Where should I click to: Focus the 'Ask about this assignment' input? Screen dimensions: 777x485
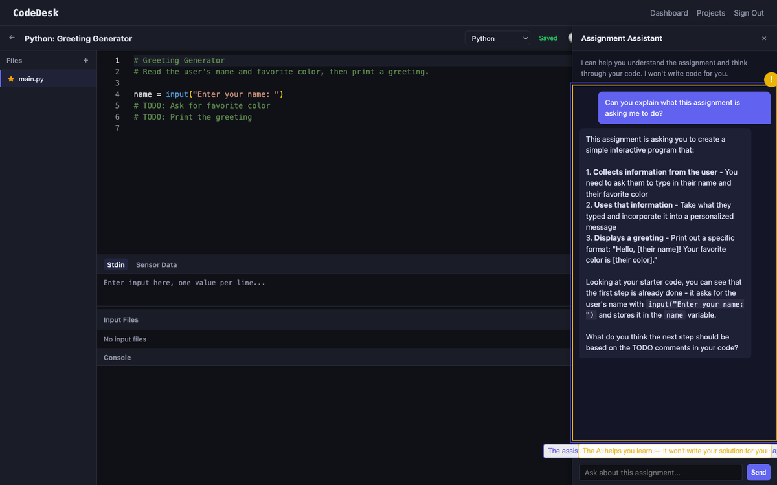tap(660, 473)
